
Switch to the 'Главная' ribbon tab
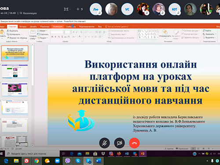12,26
